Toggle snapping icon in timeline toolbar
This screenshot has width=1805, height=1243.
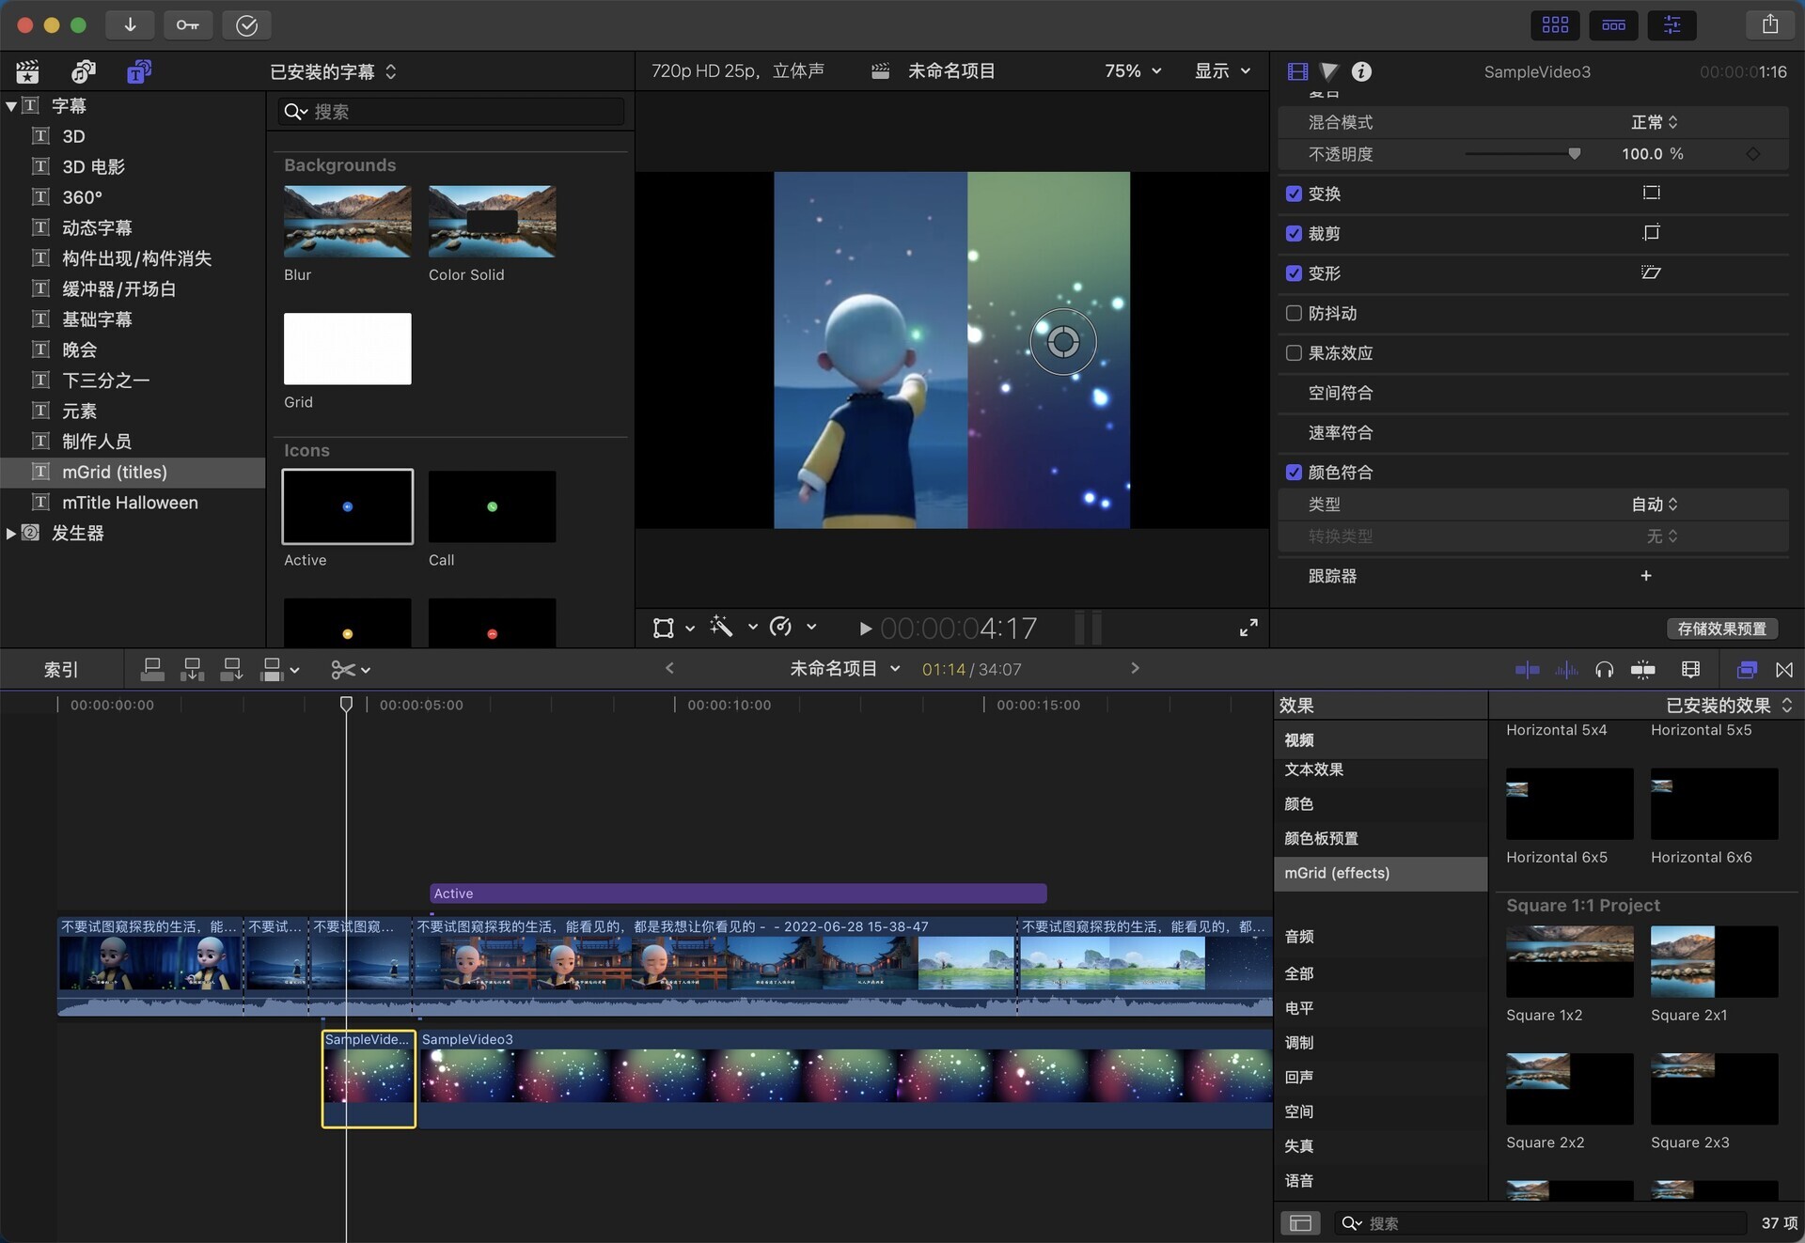tap(1643, 669)
